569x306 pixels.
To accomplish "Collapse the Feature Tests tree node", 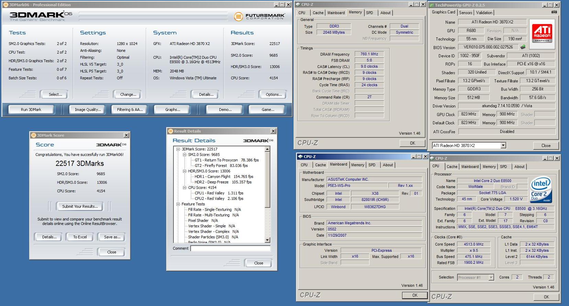I will pos(178,204).
